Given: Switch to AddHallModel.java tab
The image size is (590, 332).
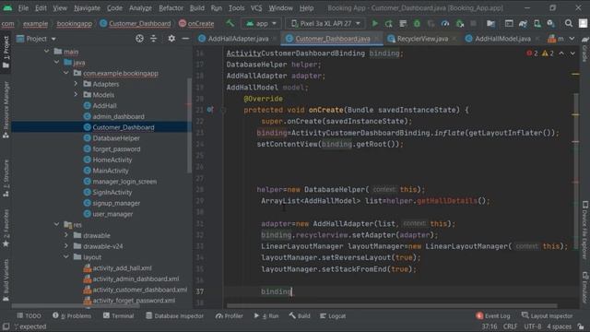Looking at the screenshot, I should pyautogui.click(x=502, y=39).
